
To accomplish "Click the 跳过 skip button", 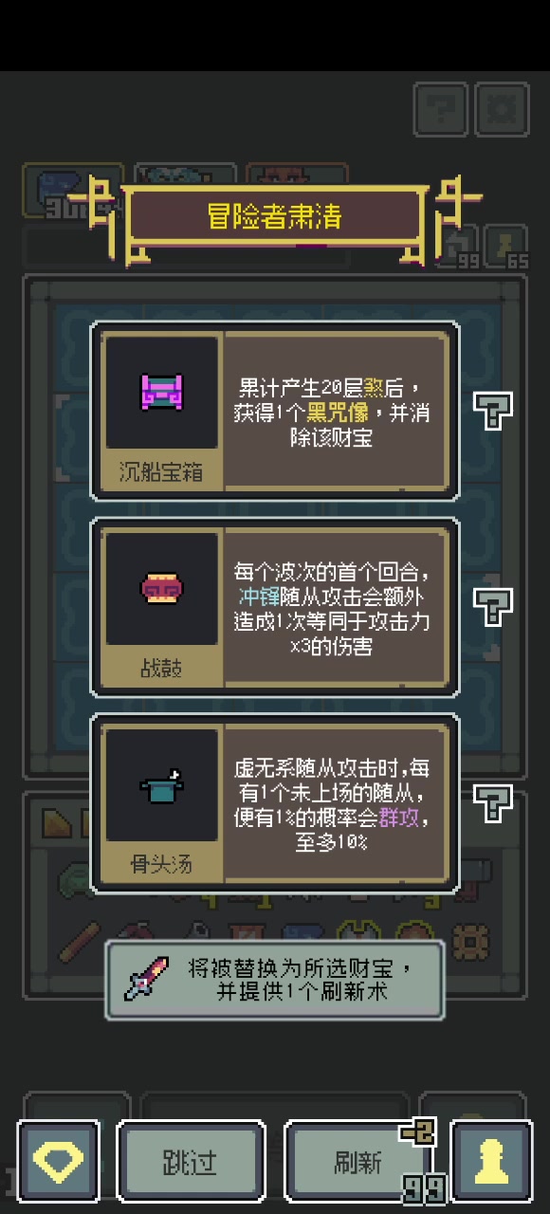I will pos(191,1162).
